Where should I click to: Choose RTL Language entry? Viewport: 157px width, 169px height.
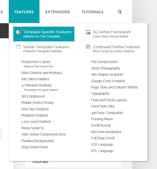click(x=102, y=151)
